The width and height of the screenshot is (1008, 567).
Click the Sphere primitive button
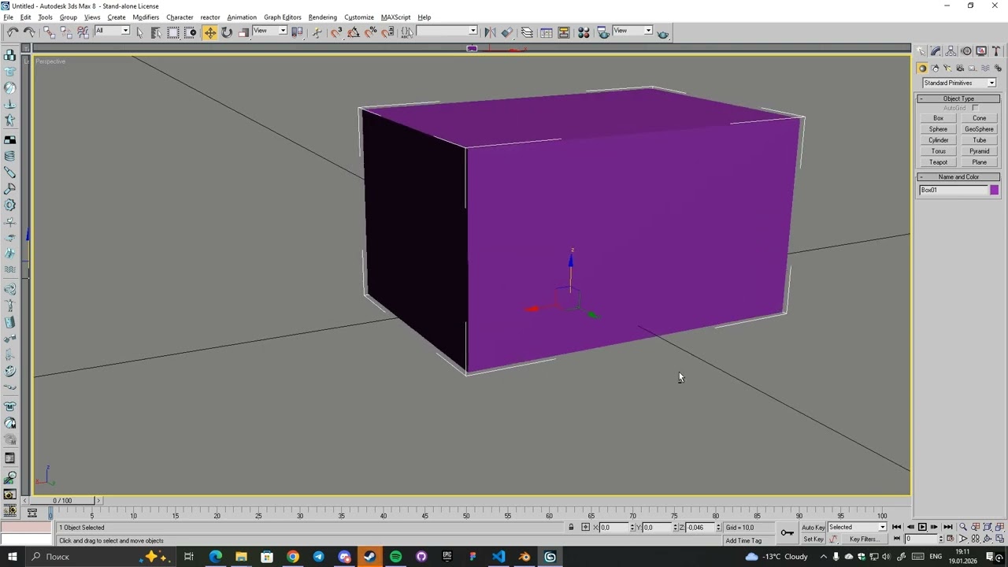click(x=938, y=129)
